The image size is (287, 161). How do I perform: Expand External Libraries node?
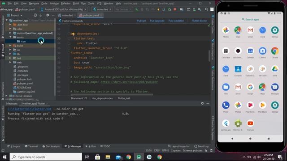click(x=7, y=96)
